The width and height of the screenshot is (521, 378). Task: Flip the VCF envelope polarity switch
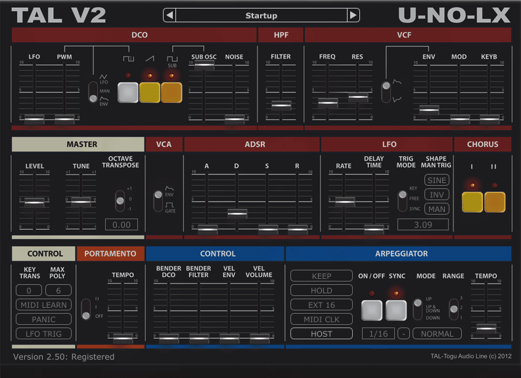pyautogui.click(x=386, y=92)
